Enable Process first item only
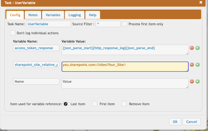 coord(124,24)
